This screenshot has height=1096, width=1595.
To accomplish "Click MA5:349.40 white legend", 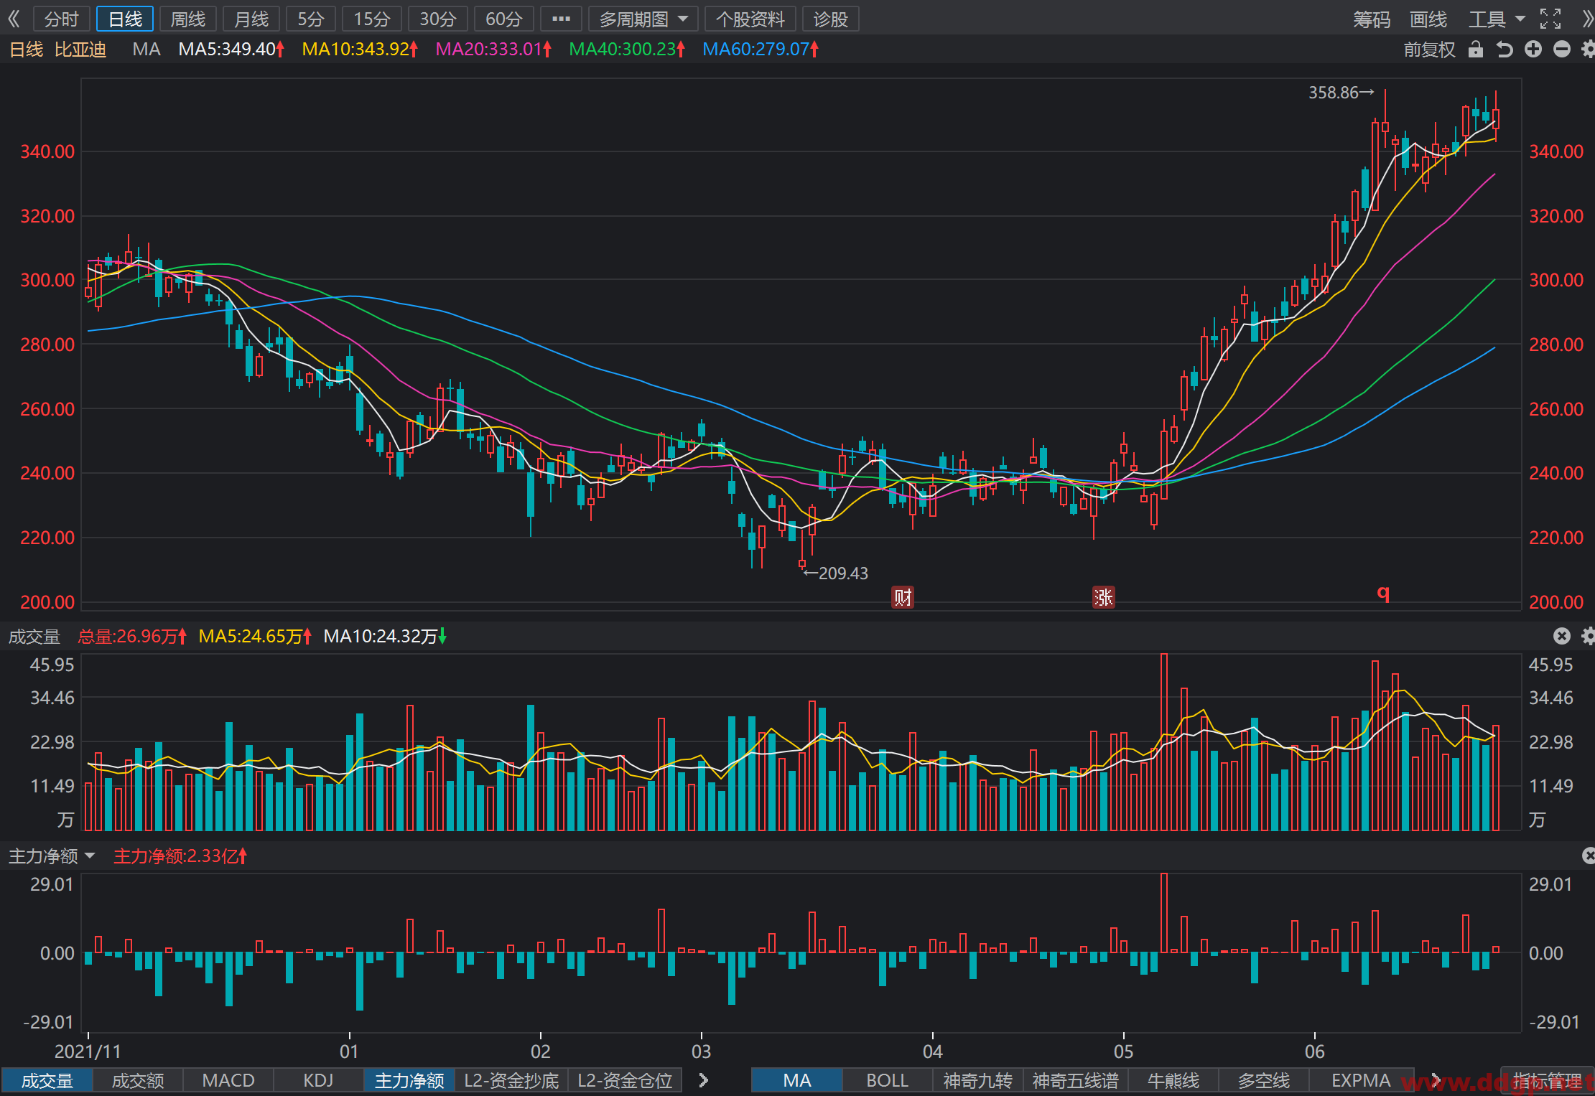I will tap(231, 50).
